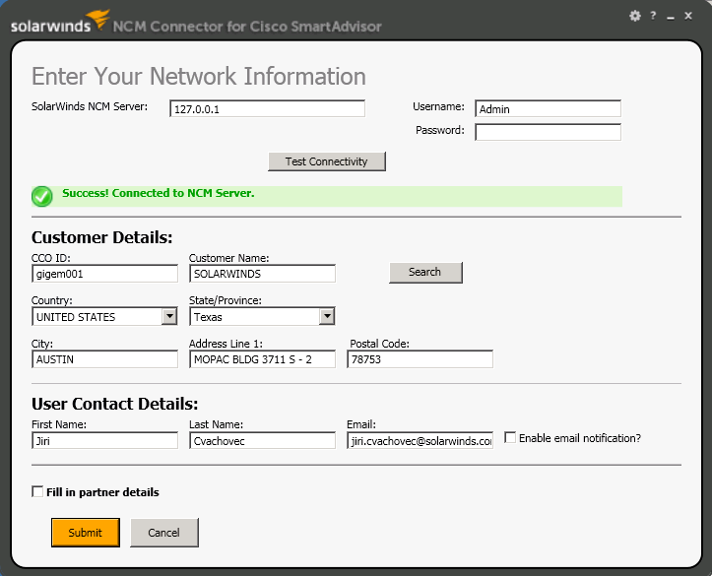This screenshot has width=712, height=576.
Task: Focus the First Name field
Action: tap(105, 441)
